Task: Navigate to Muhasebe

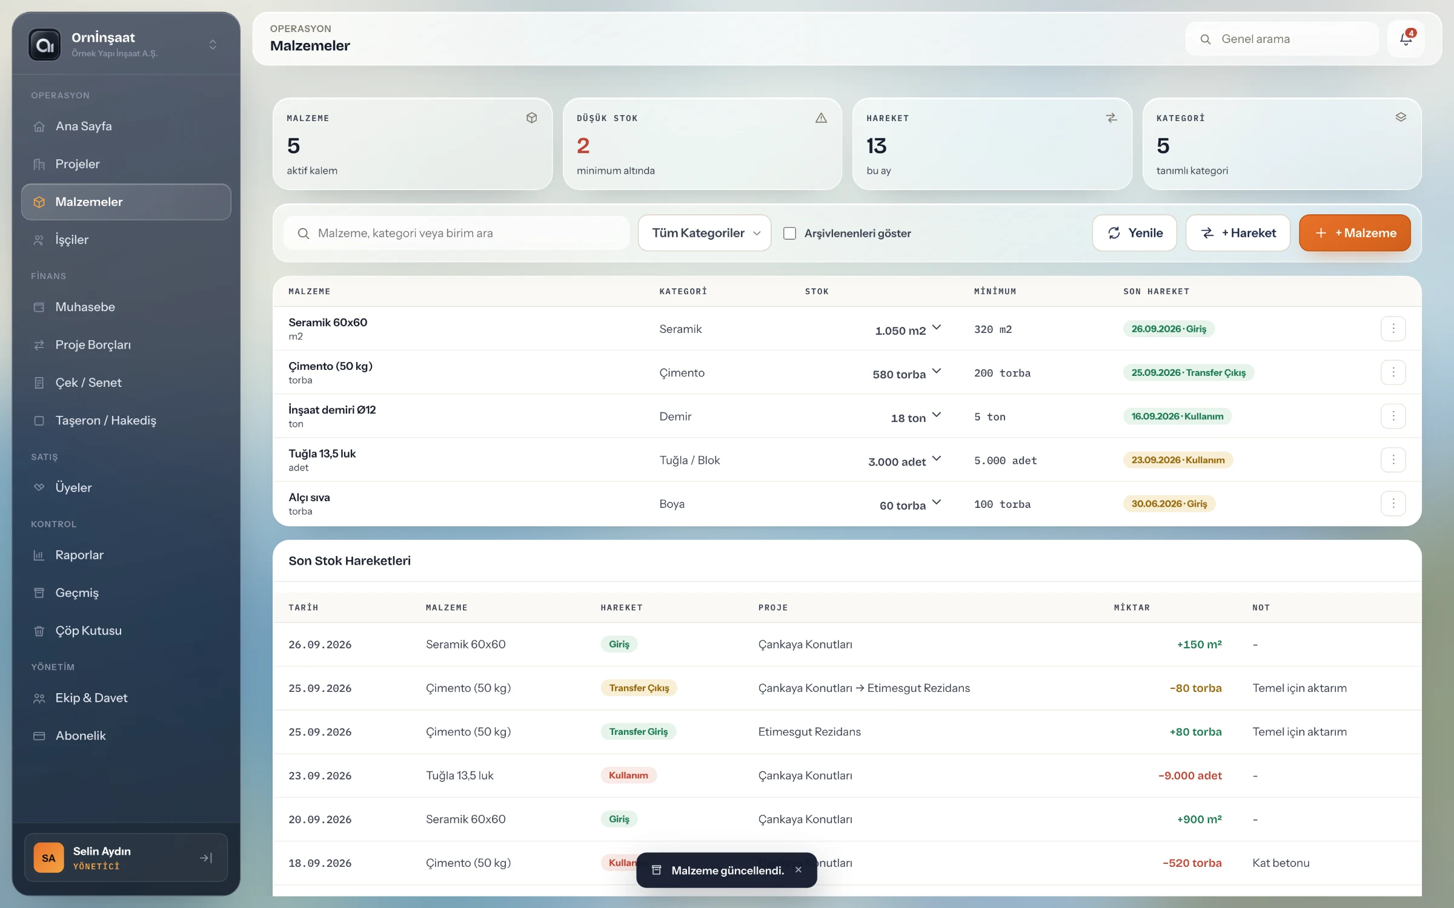Action: point(126,307)
